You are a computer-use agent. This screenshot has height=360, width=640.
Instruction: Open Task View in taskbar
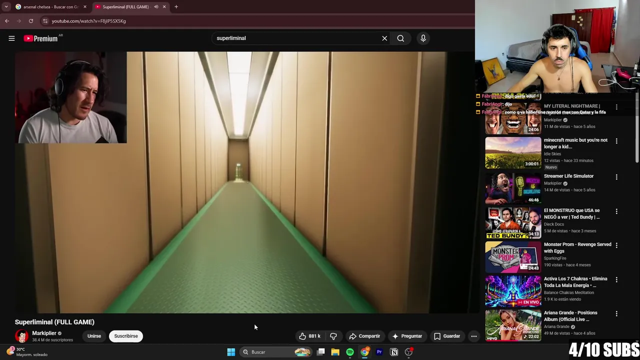click(x=321, y=352)
